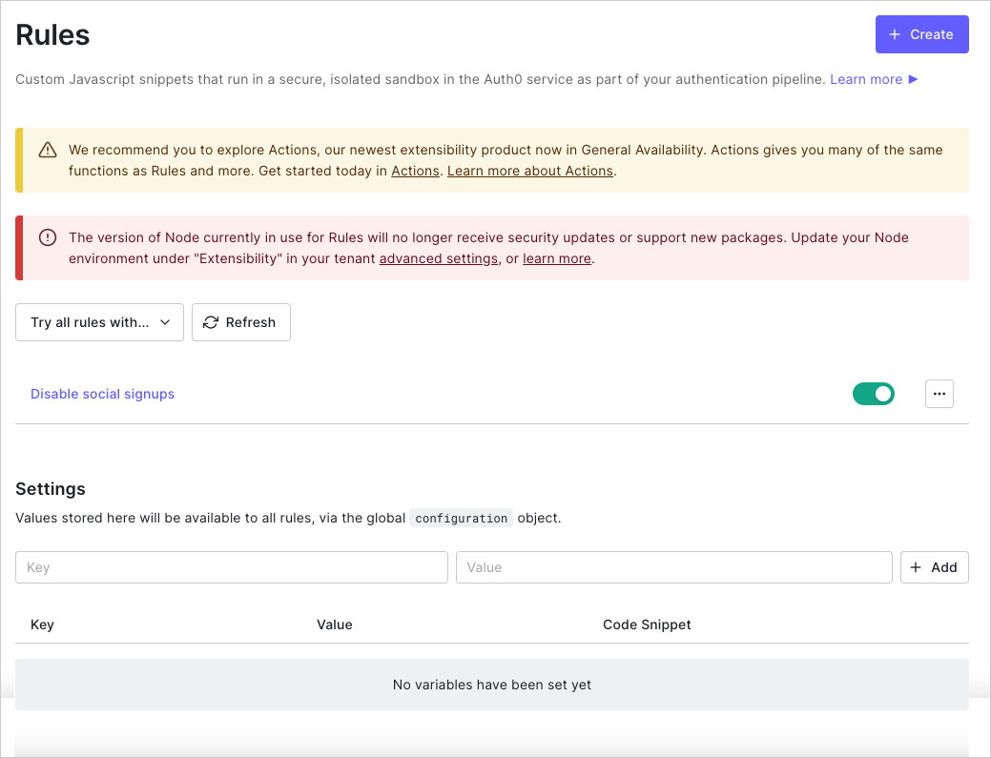Disable the Disable social signups rule toggle

874,393
